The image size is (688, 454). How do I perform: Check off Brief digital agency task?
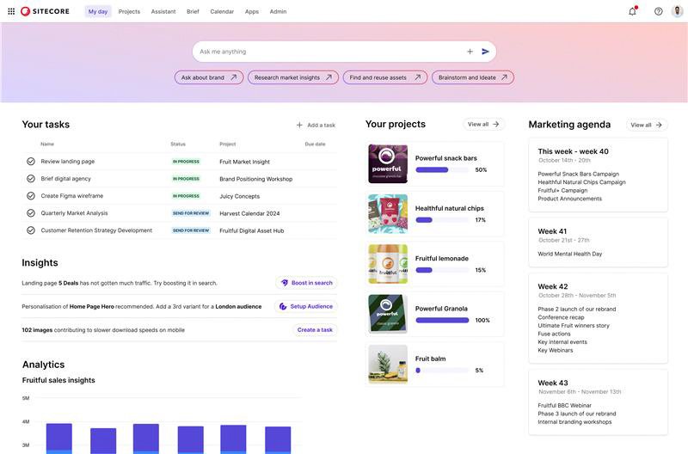(x=31, y=179)
